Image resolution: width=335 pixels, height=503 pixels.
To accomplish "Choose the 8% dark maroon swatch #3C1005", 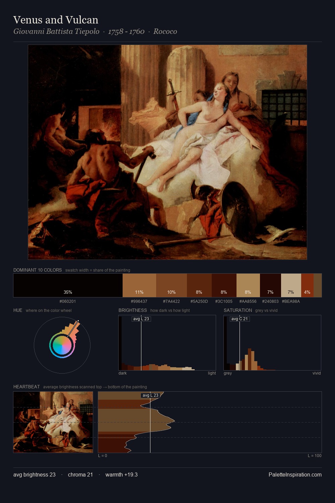I will tap(224, 285).
